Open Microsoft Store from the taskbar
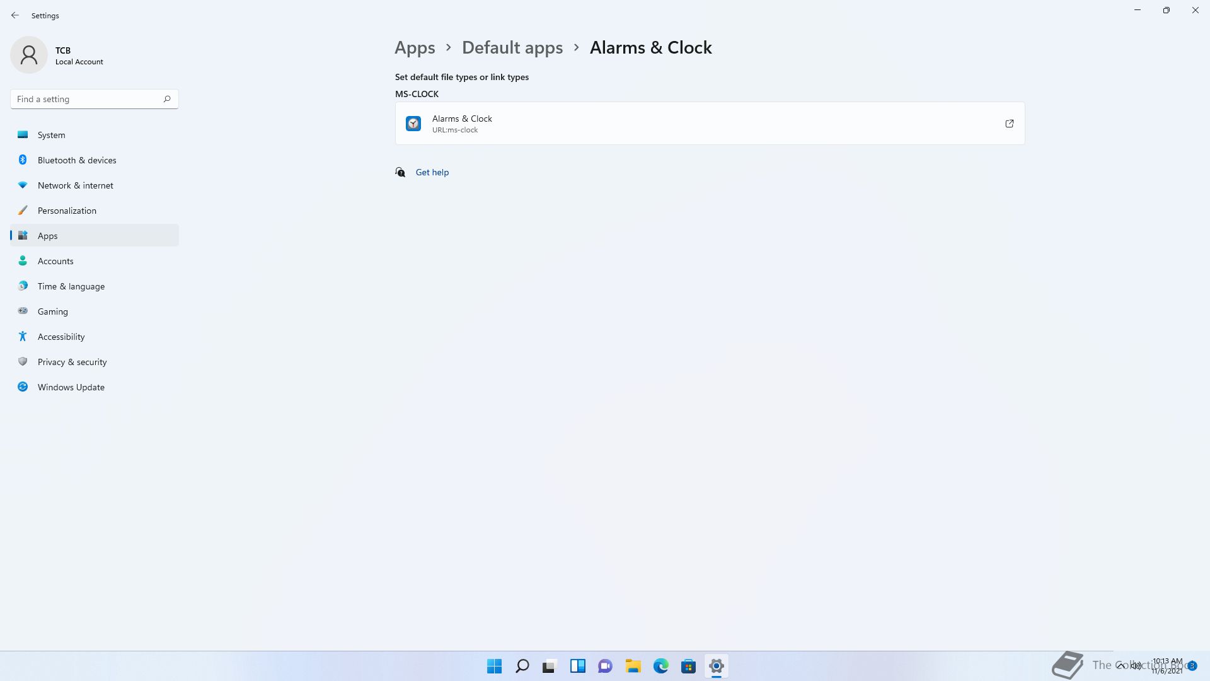The width and height of the screenshot is (1210, 681). [x=689, y=666]
